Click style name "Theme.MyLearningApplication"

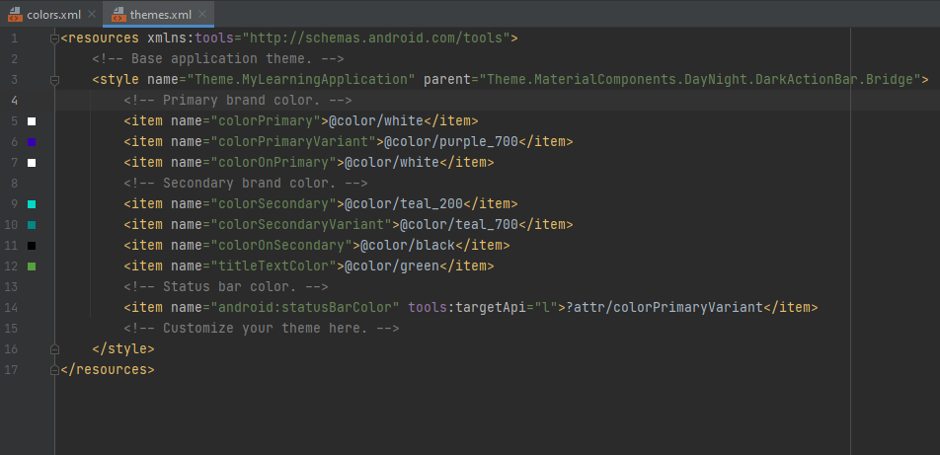click(301, 80)
